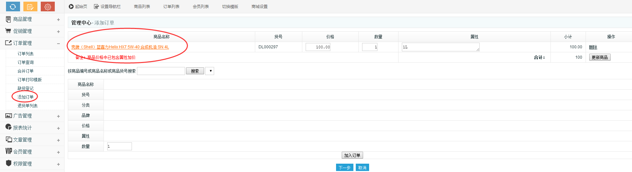
Task: Expand the 商品管理 section plus sign
Action: (58, 20)
